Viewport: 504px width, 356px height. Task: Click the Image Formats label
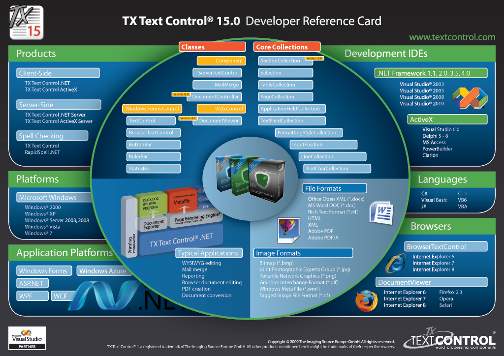(303, 253)
